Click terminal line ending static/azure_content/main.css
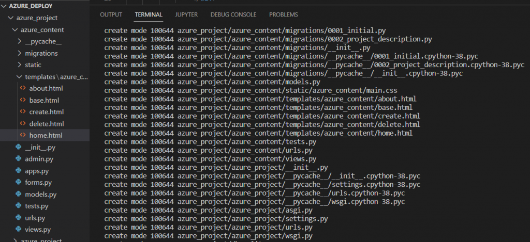The image size is (530, 242). coord(251,90)
